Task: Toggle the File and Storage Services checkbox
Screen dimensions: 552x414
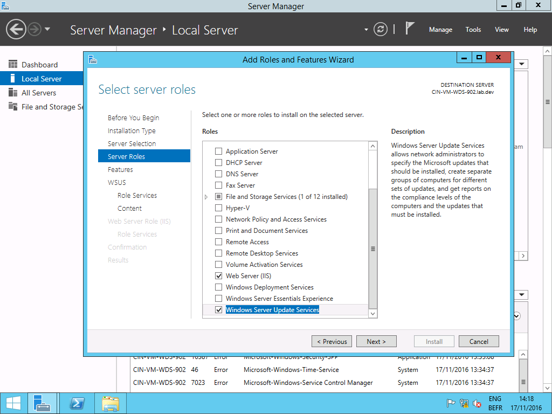Action: [219, 196]
